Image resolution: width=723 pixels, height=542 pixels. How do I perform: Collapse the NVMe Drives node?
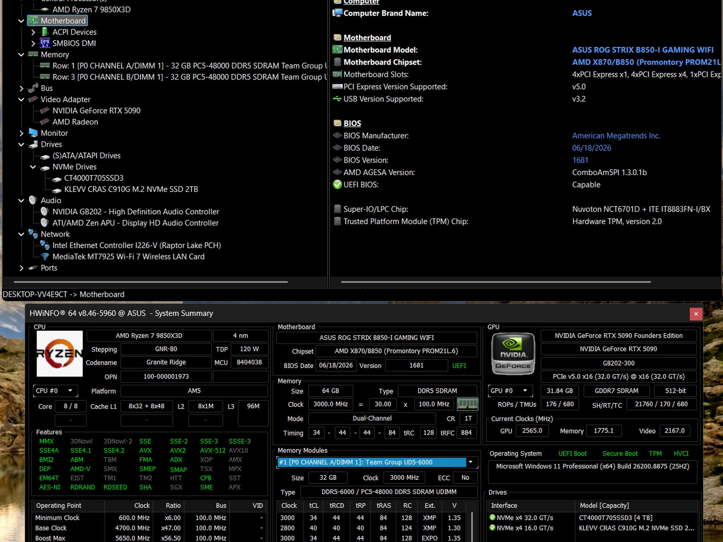(x=33, y=167)
